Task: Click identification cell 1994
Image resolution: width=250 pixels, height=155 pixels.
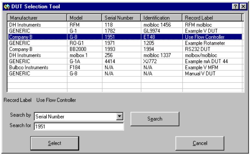Action: point(162,49)
